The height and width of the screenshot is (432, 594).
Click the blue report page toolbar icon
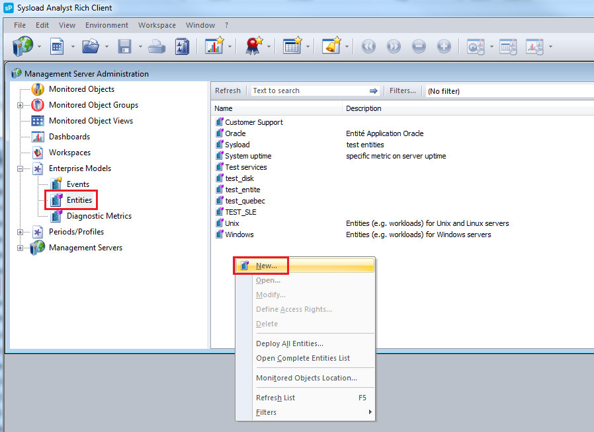pos(182,46)
